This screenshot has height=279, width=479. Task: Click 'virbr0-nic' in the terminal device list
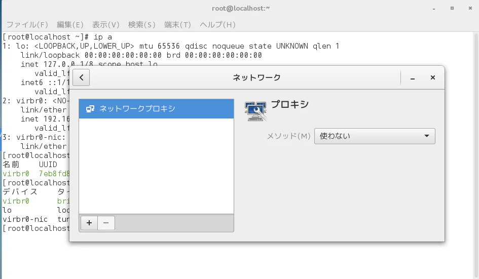click(x=25, y=219)
